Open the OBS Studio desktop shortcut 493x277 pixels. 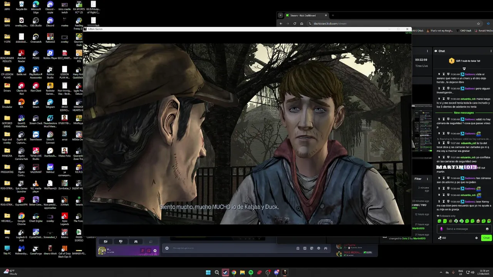36,22
